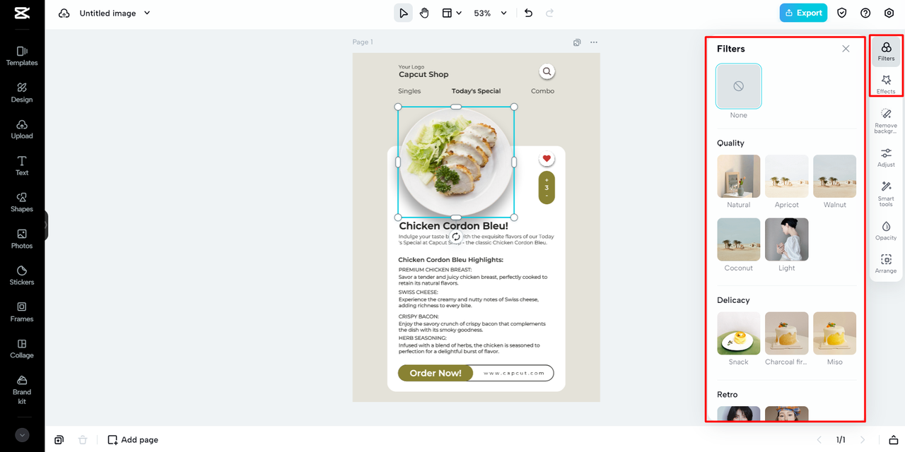Apply the Snack delicacy filter thumbnail
Viewport: 905px width, 452px height.
click(x=738, y=333)
